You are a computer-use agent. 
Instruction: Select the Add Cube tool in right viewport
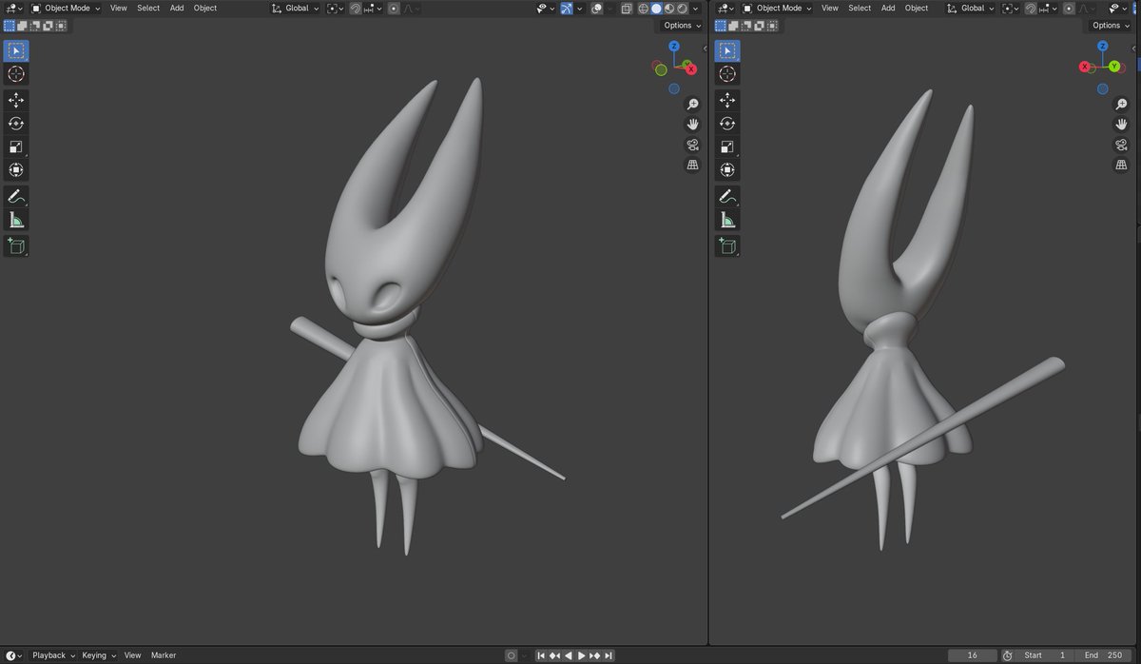[x=727, y=245]
